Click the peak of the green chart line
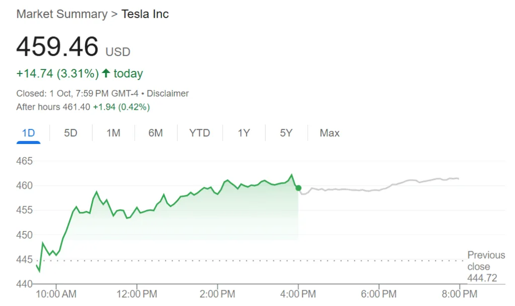 292,175
